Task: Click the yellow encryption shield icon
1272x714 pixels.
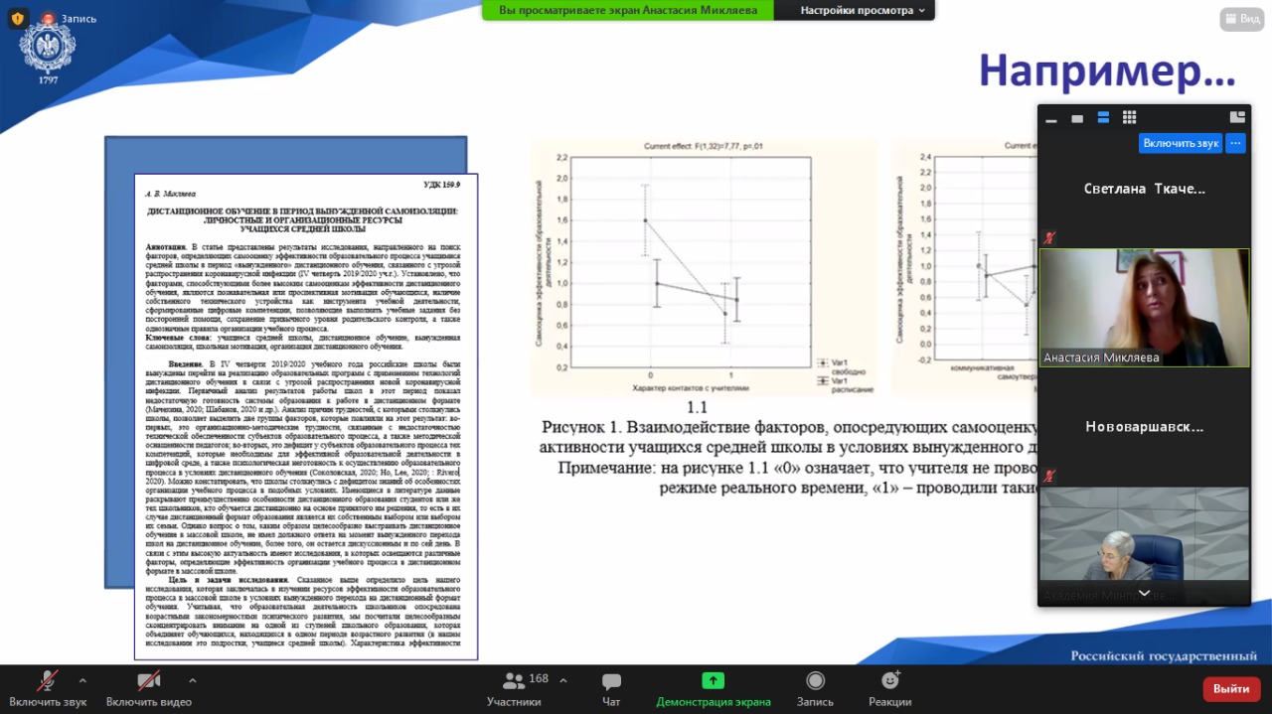Action: tap(18, 18)
